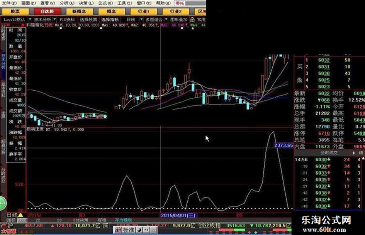Image resolution: width=365 pixels, height=235 pixels.
Task: Expand the 技术分析 toolbar dropdown arrow
Action: (x=55, y=20)
